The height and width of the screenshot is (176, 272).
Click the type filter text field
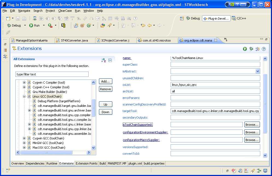[52, 74]
